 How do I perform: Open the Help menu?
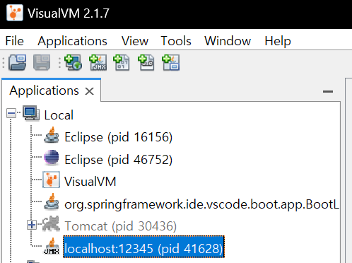tap(278, 41)
